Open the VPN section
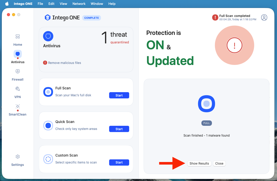 pyautogui.click(x=18, y=92)
